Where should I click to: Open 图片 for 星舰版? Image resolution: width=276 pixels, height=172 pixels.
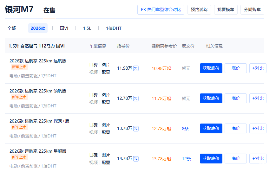coord(106,155)
